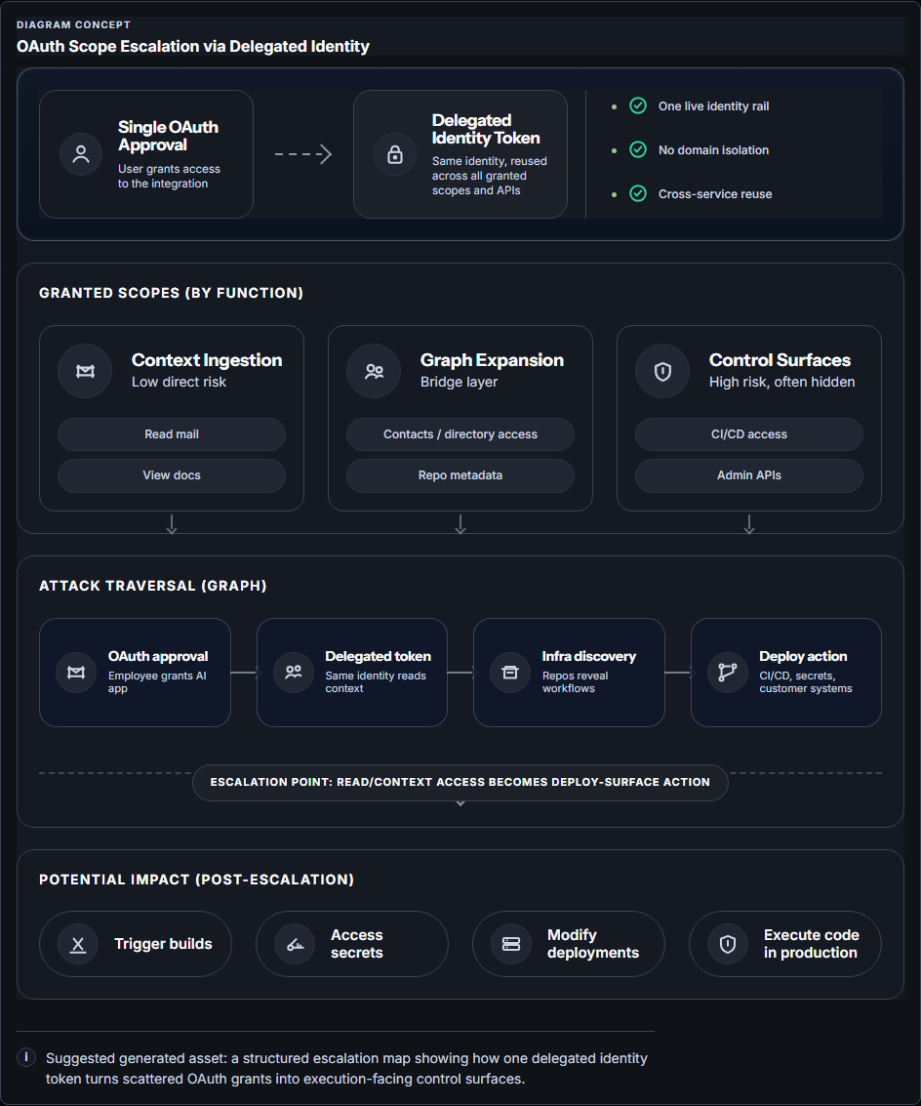This screenshot has width=921, height=1106.
Task: Click the Escalation Point banner
Action: click(x=460, y=782)
